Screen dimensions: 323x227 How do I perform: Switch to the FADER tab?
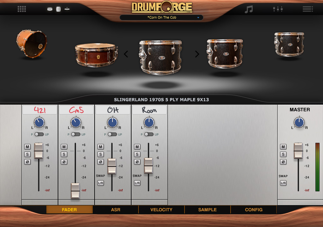click(69, 210)
